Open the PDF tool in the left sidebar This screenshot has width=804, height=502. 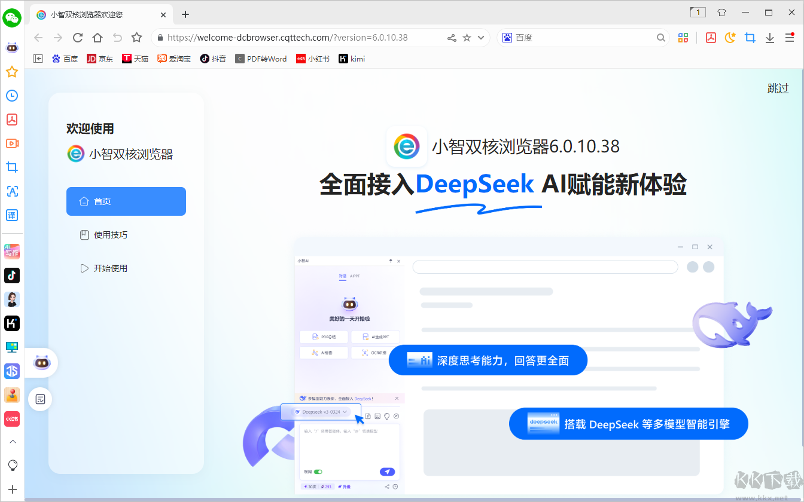12,120
